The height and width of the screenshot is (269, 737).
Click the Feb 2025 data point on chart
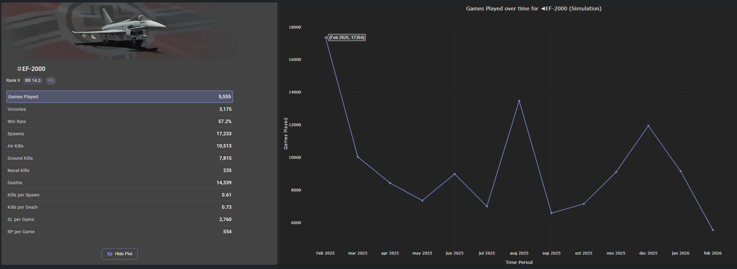pyautogui.click(x=326, y=38)
